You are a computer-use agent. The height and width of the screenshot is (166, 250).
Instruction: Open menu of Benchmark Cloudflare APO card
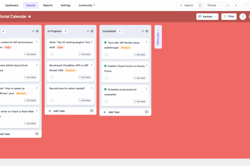pos(92,65)
